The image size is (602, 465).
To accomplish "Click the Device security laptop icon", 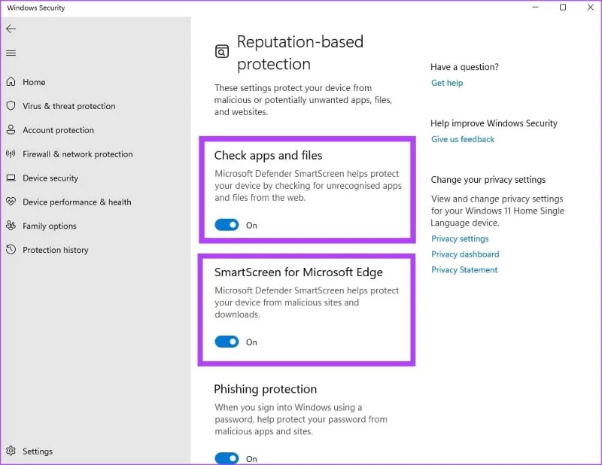I will (x=11, y=178).
